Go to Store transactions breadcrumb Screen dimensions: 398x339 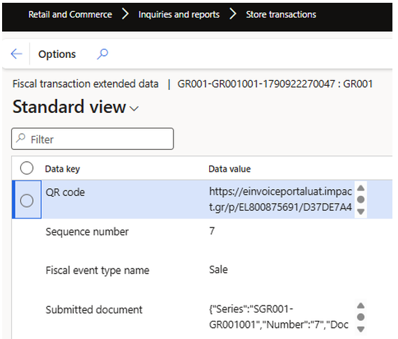click(x=281, y=15)
